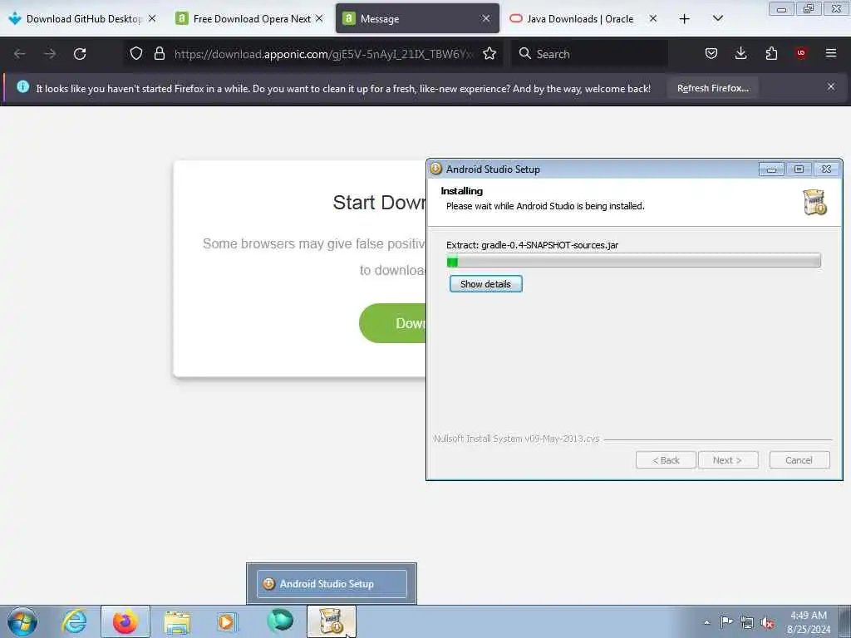Click the installer box icon in header

(814, 203)
